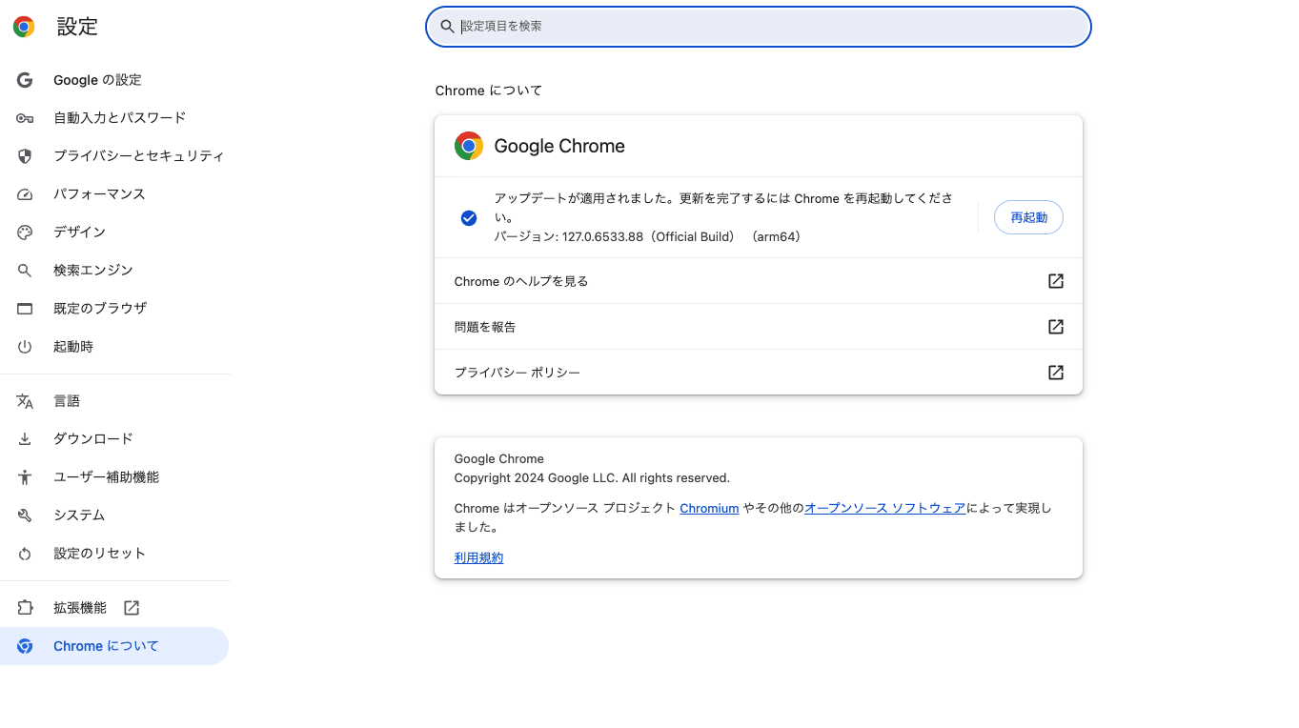Viewport: 1299px width, 728px height.
Task: Open the Chromium project link
Action: click(709, 508)
